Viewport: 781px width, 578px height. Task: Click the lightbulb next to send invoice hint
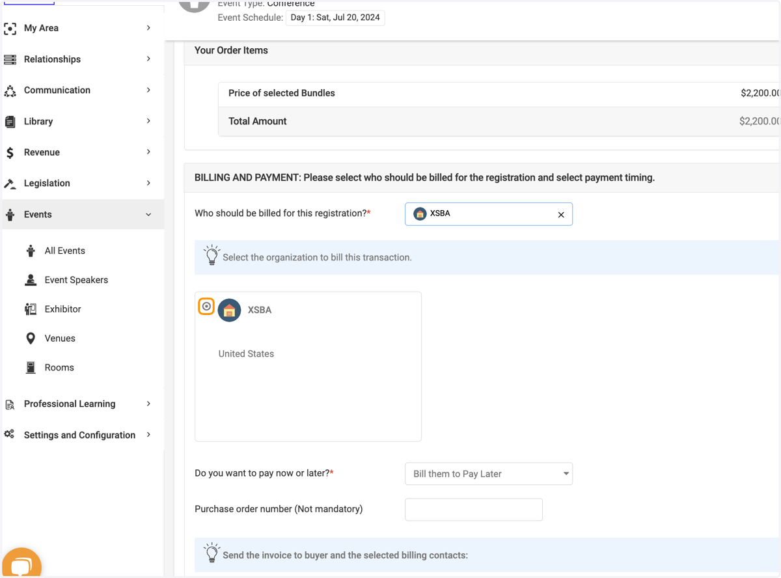pyautogui.click(x=212, y=553)
